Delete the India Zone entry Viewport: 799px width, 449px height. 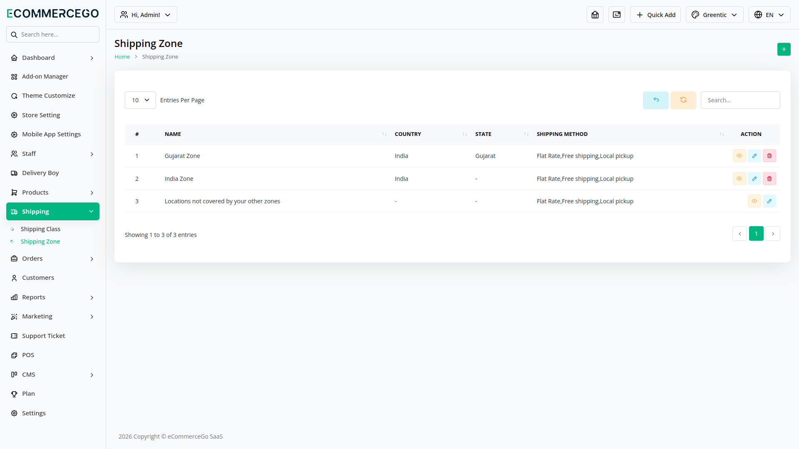pyautogui.click(x=769, y=179)
